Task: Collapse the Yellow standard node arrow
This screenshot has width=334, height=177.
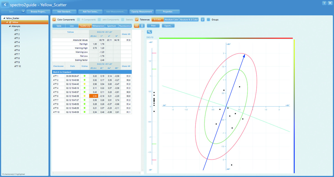Action: (x=7, y=22)
